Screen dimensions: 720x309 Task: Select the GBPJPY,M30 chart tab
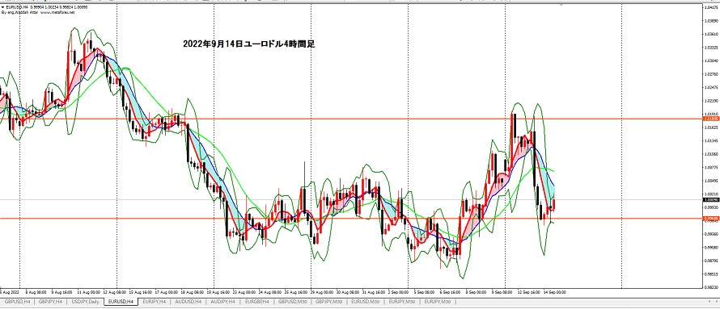tap(328, 302)
